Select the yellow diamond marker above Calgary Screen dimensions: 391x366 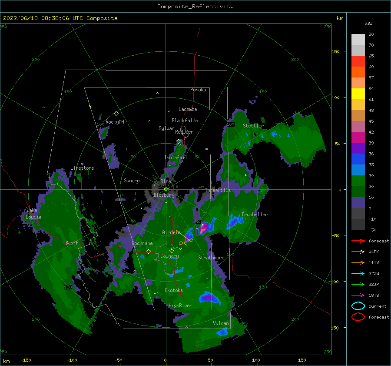(172, 251)
